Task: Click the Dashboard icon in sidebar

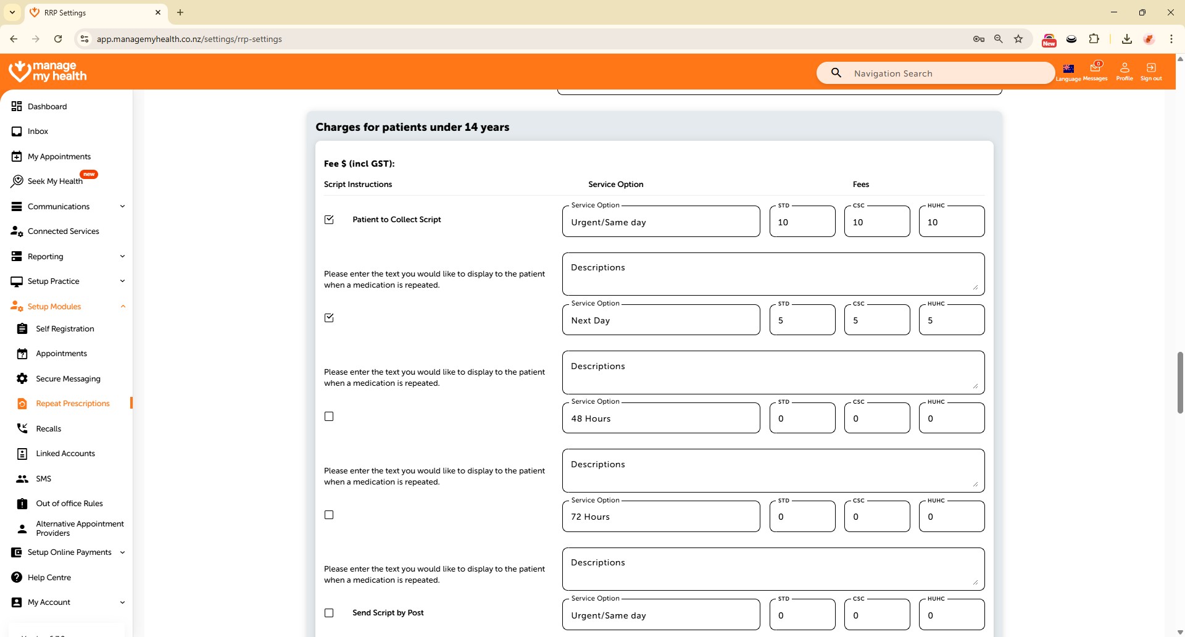Action: (17, 107)
